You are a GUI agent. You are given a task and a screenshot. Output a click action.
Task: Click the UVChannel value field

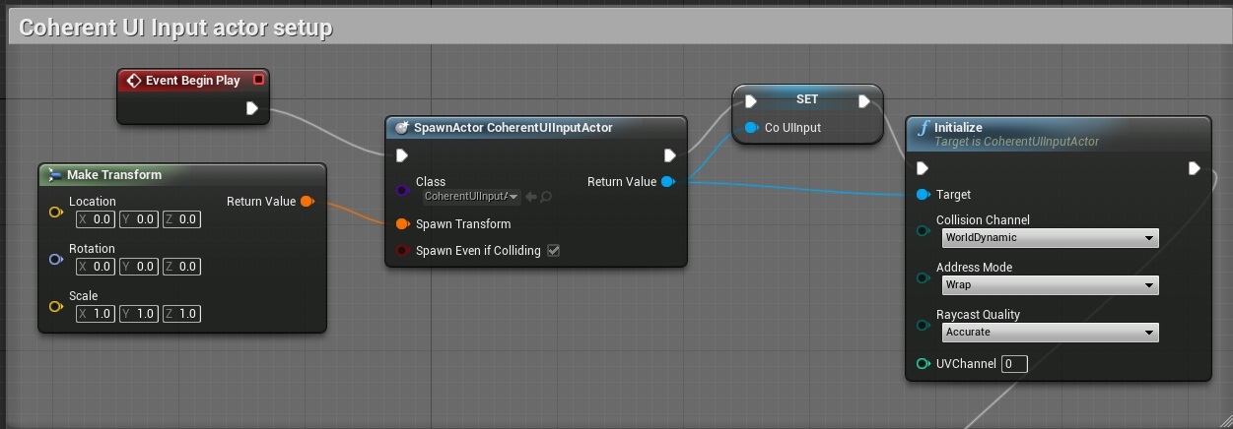[x=1014, y=364]
